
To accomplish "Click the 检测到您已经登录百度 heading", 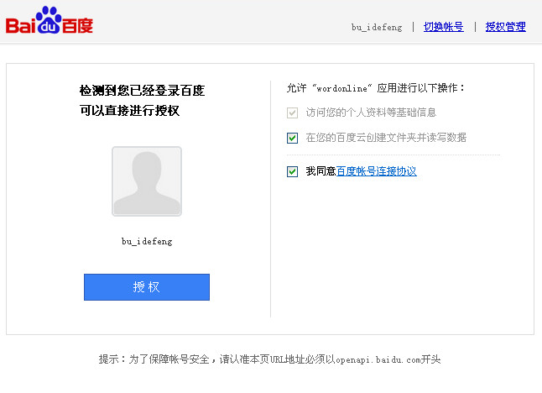I will coord(142,90).
